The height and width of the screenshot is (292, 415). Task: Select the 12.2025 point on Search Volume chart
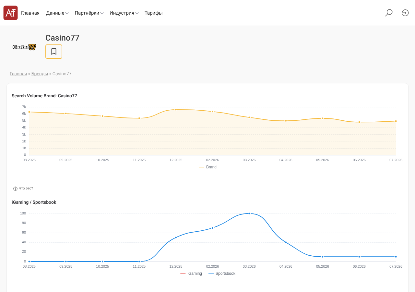(x=176, y=110)
